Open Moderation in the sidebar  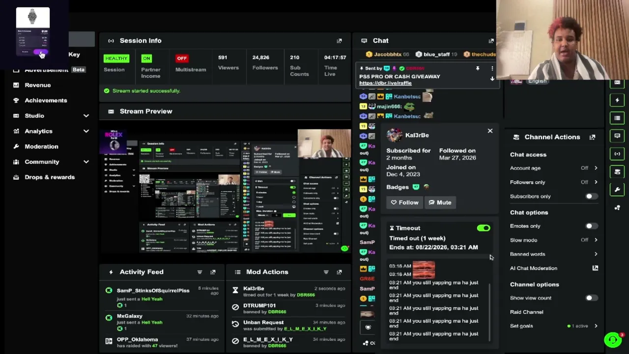tap(41, 147)
